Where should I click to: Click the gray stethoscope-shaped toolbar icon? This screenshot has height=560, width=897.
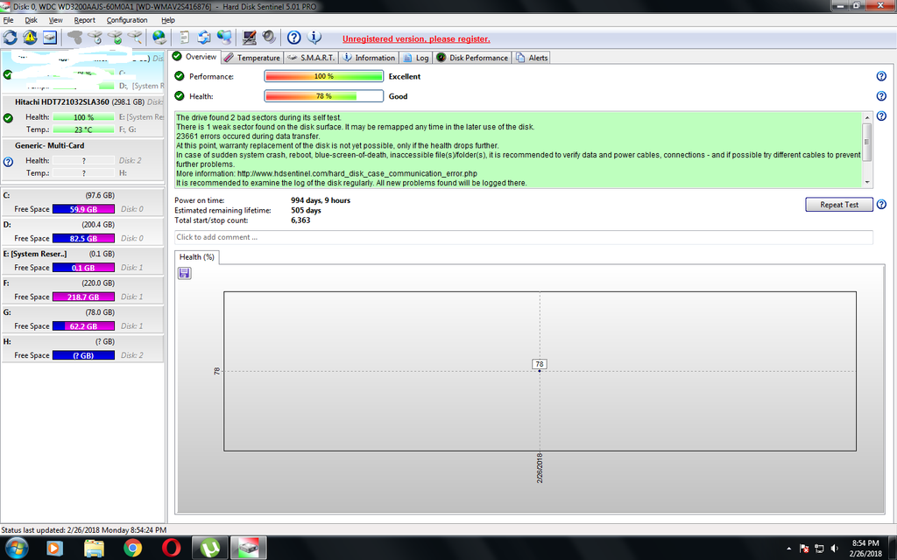[75, 38]
